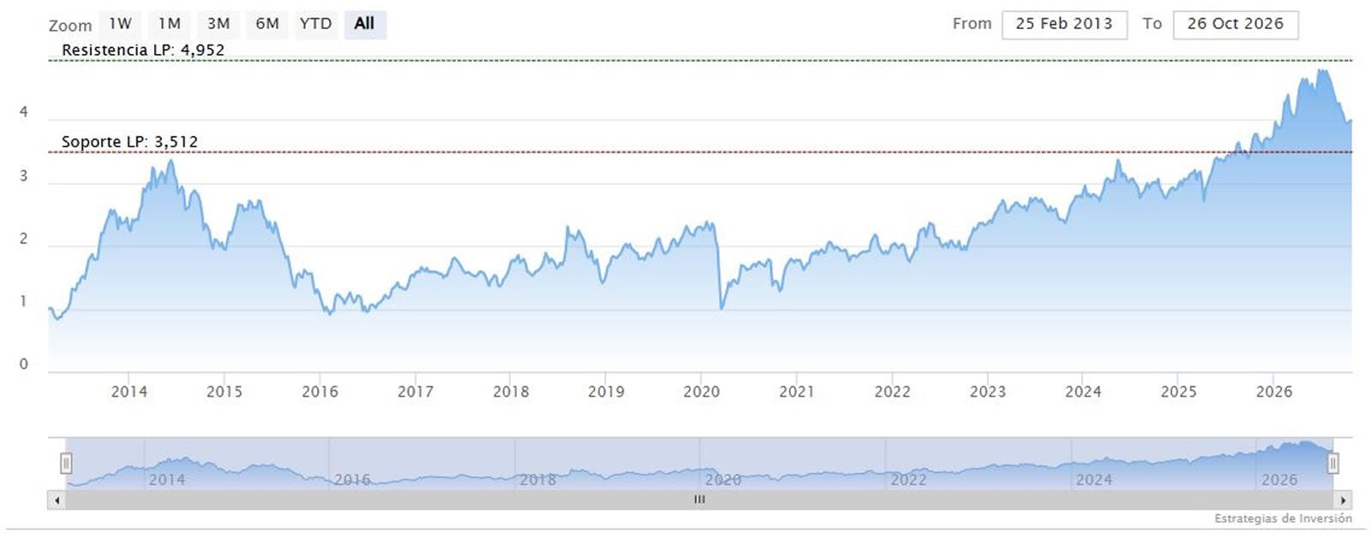Image resolution: width=1371 pixels, height=544 pixels.
Task: Click the 2015 x-axis label
Action: coord(225,392)
